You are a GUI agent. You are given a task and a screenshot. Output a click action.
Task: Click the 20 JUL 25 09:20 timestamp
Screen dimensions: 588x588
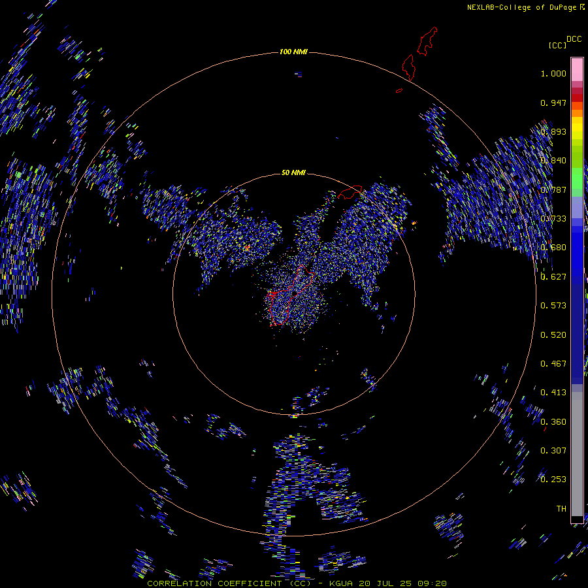402,583
